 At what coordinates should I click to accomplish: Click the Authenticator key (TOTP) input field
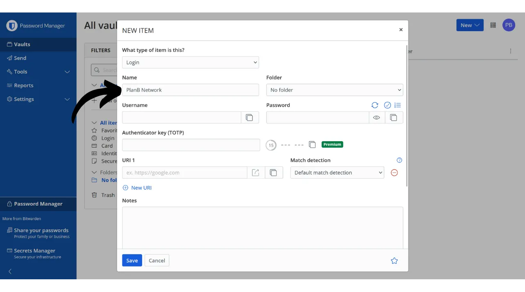(x=191, y=145)
